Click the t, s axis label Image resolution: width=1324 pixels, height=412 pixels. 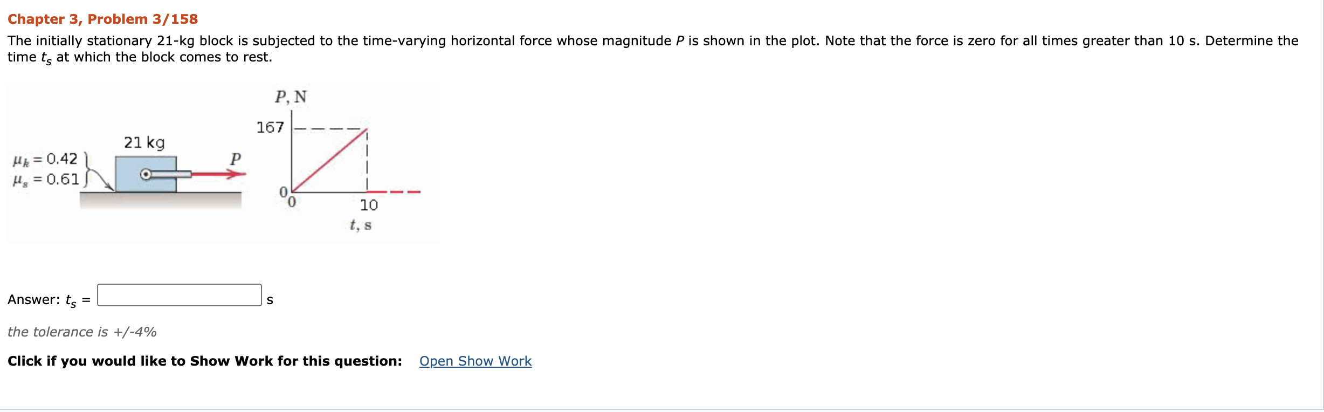[358, 225]
